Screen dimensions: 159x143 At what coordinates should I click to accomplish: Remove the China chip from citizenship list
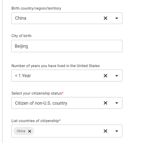point(30,131)
